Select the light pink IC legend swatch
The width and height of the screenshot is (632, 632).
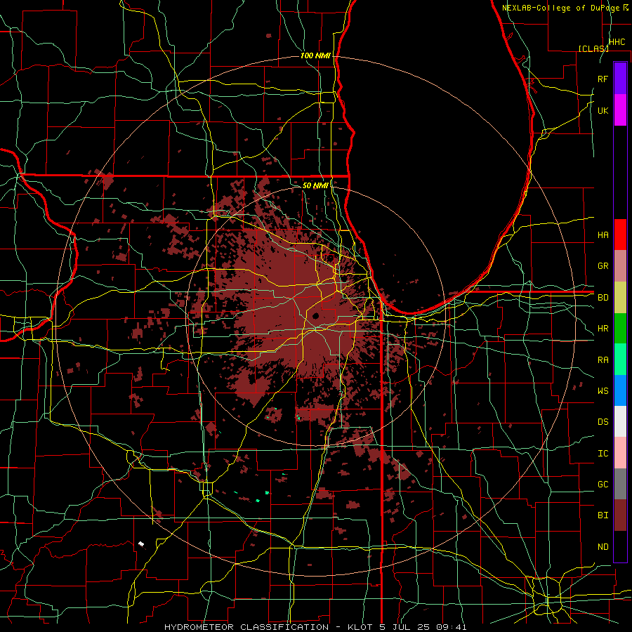click(620, 453)
